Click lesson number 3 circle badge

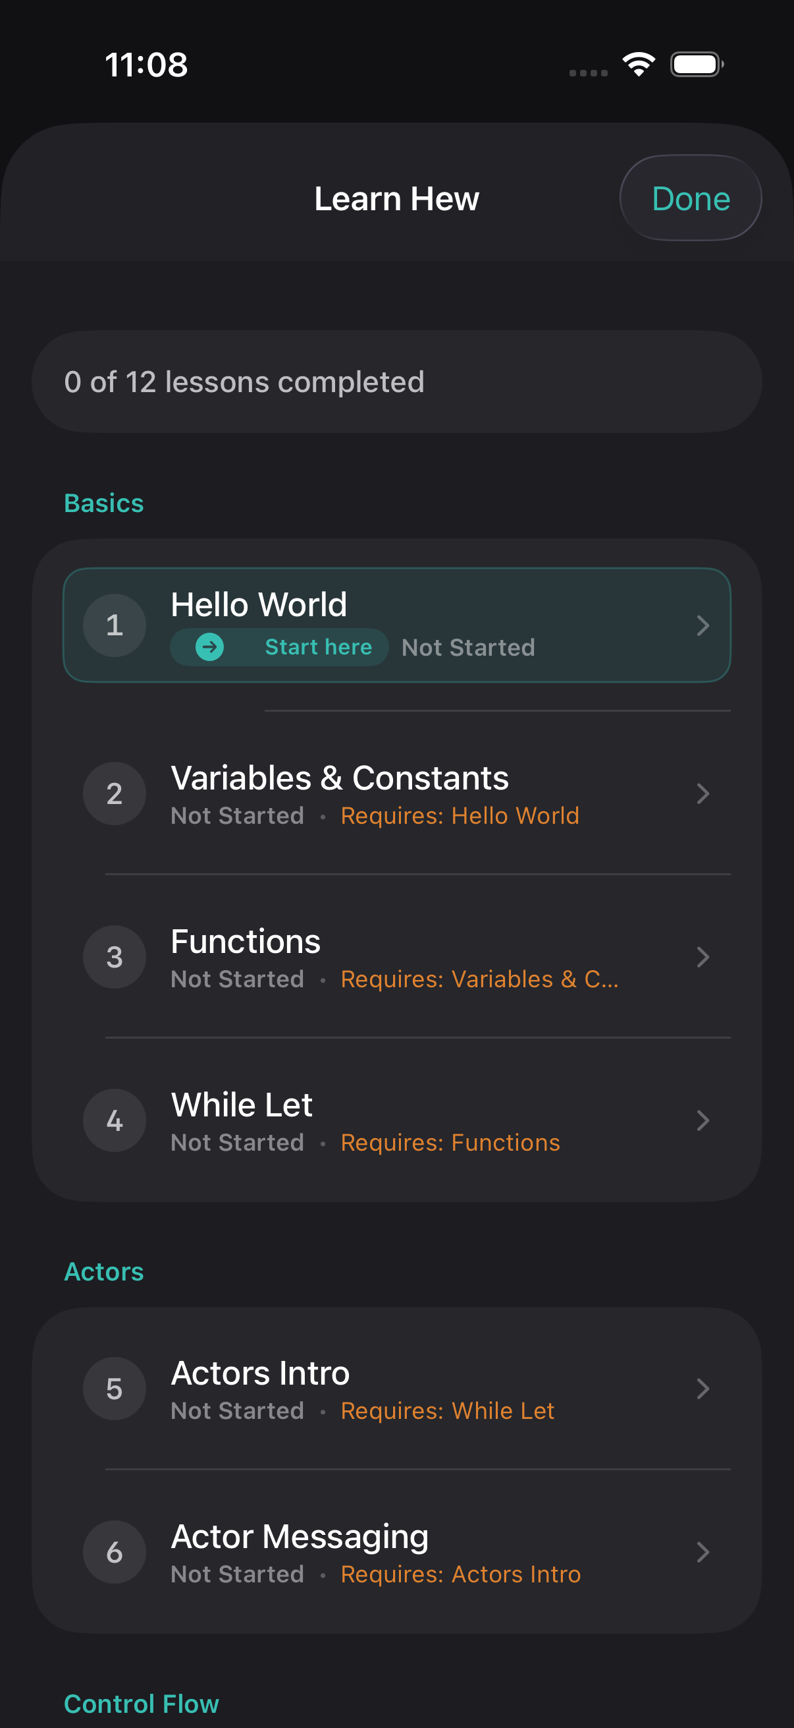point(115,956)
